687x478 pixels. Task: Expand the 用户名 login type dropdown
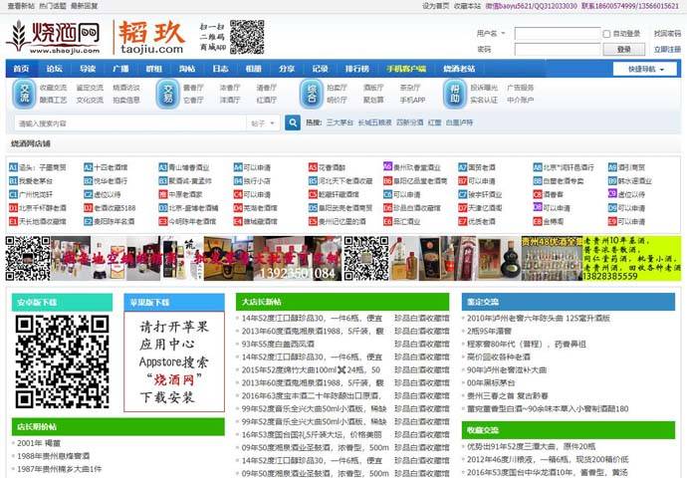pos(491,33)
